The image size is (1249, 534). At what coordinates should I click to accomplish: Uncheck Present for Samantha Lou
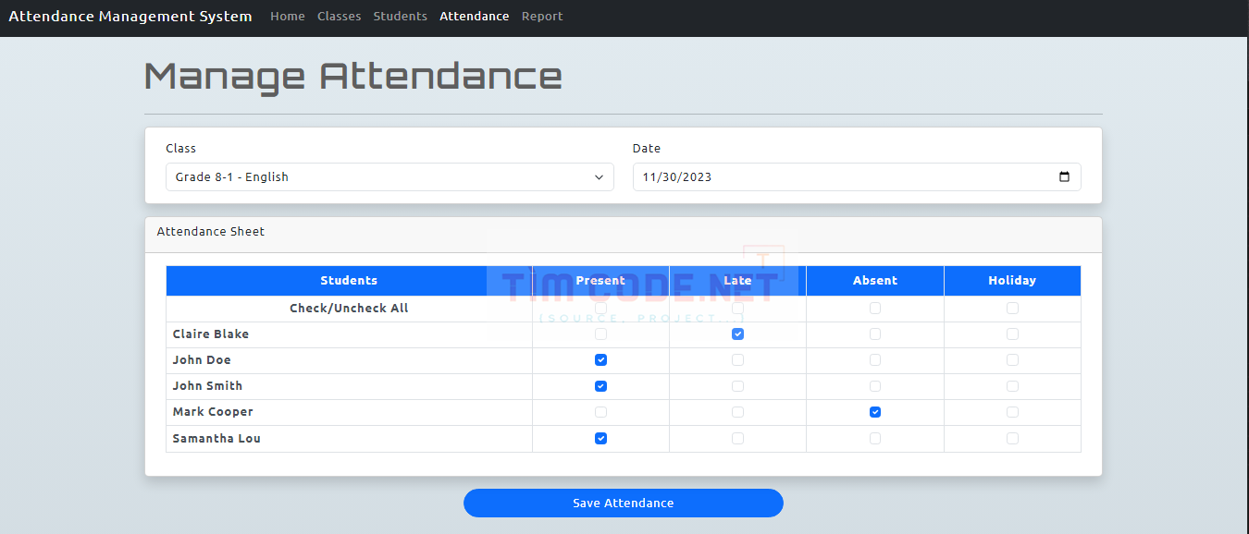[x=601, y=439]
